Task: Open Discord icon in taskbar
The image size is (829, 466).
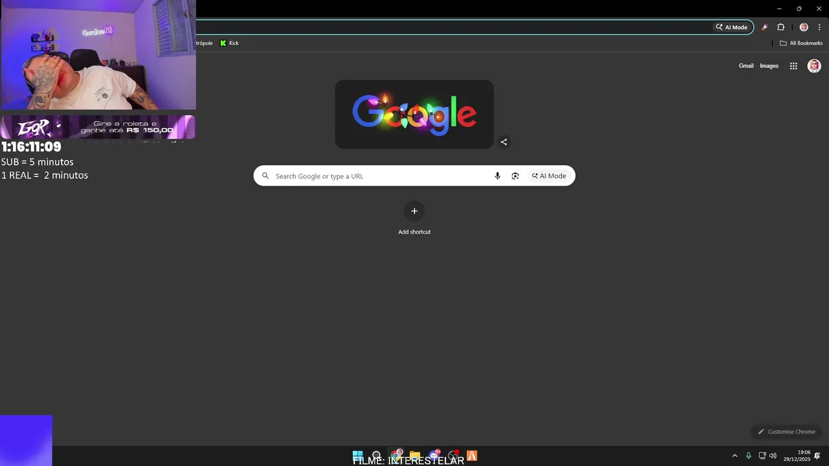Action: point(435,456)
